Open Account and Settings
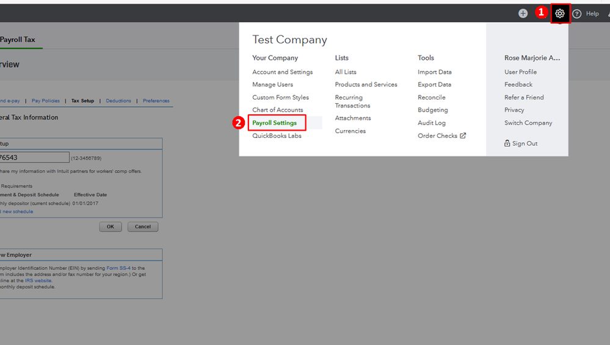Image resolution: width=610 pixels, height=345 pixels. (282, 72)
